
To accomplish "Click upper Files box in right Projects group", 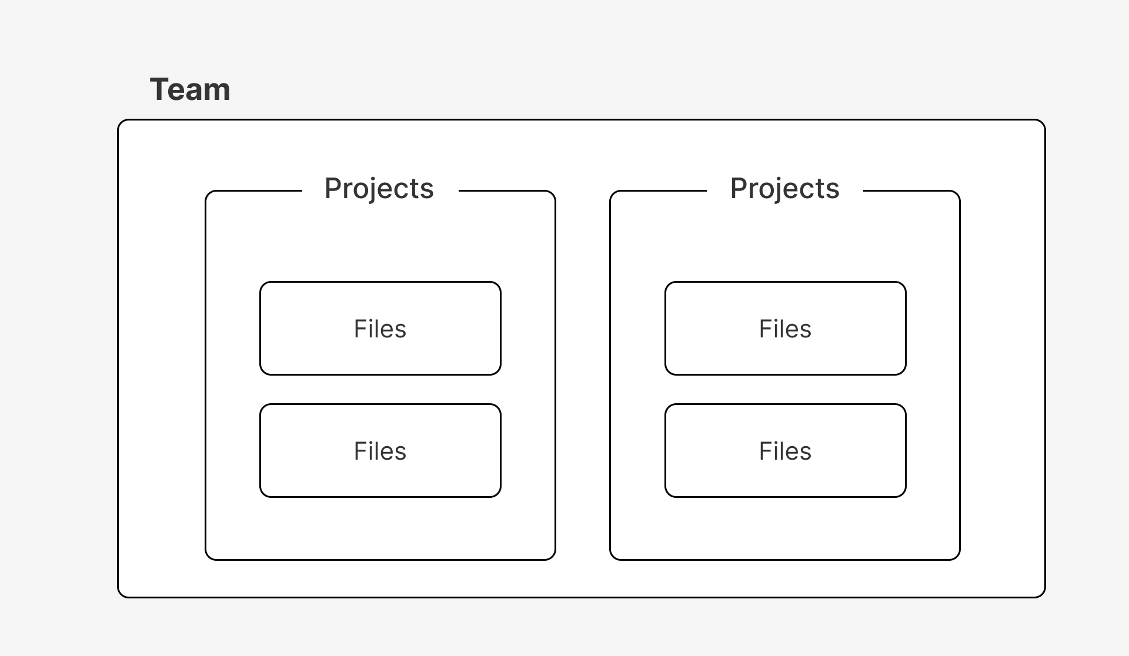I will tap(786, 328).
